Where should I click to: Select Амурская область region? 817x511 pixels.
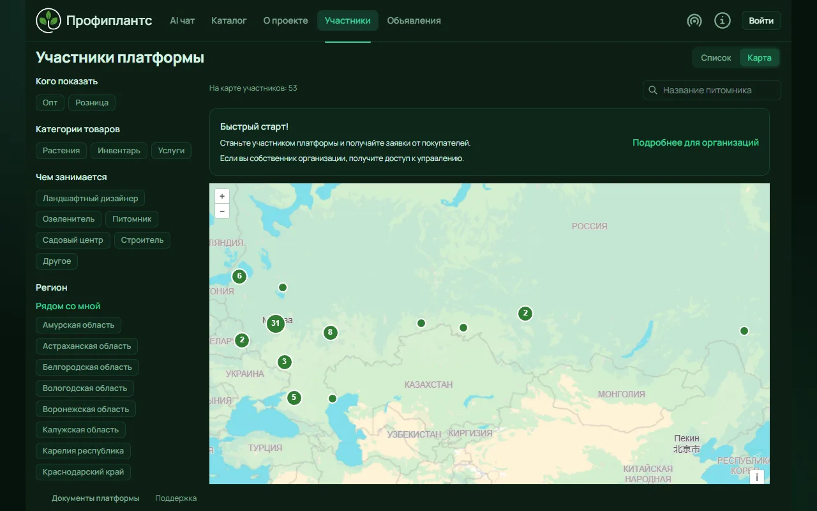[79, 325]
